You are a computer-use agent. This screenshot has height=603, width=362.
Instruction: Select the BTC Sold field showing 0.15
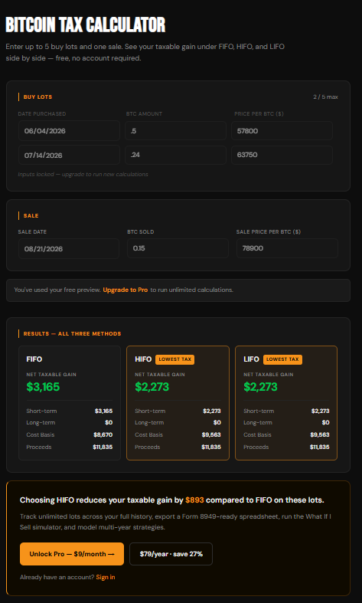(x=178, y=248)
